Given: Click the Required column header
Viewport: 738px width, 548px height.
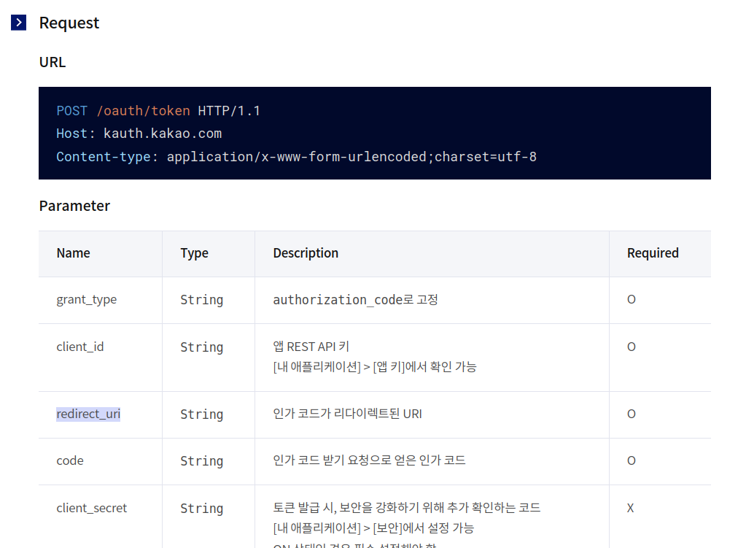Looking at the screenshot, I should (653, 253).
